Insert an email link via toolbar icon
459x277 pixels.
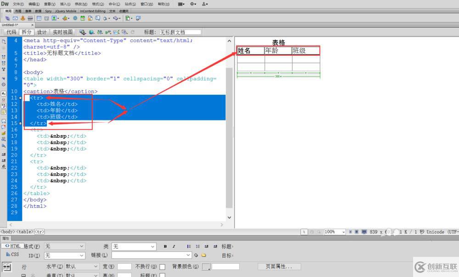[15, 18]
